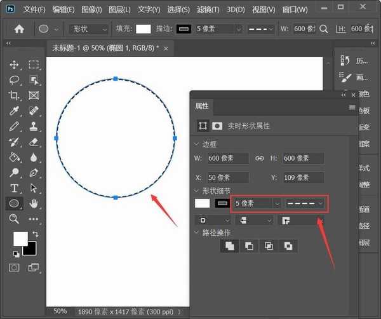Choose the Crop tool
Image resolution: width=381 pixels, height=319 pixels.
click(x=14, y=95)
